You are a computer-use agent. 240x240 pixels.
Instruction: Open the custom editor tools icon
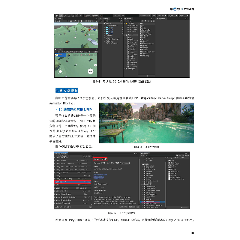click(81, 16)
